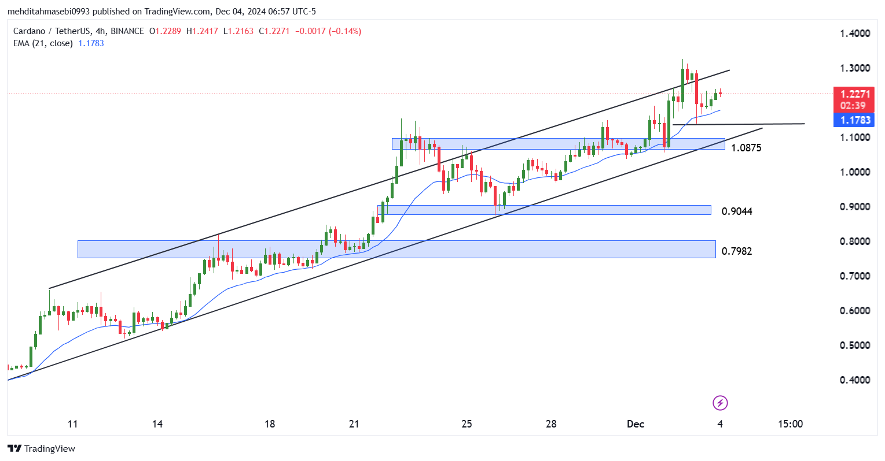Viewport: 885px width, 461px height.
Task: Click the date label 11 on time axis
Action: point(72,424)
